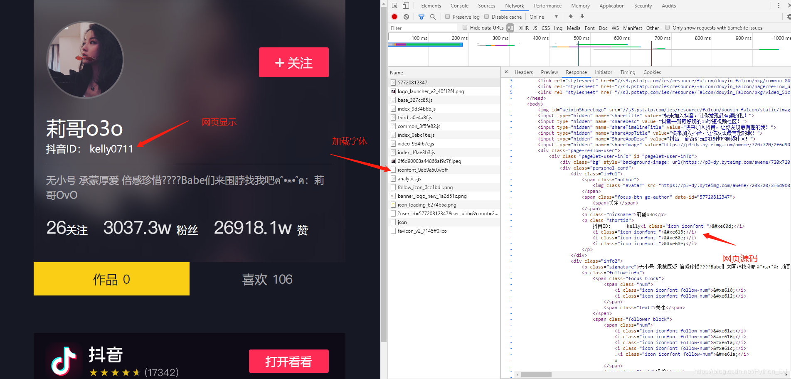The image size is (791, 379).
Task: Enable the Disable cache checkbox
Action: point(486,17)
